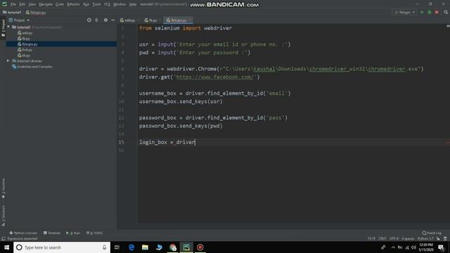Open Search Everywhere magnifier icon
The height and width of the screenshot is (253, 450).
coord(446,13)
